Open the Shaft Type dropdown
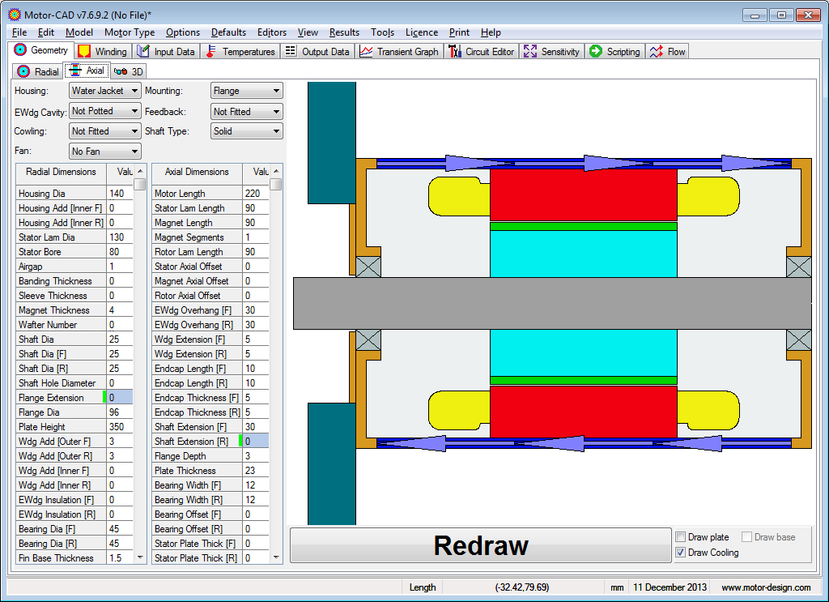The width and height of the screenshot is (829, 602). (x=246, y=131)
